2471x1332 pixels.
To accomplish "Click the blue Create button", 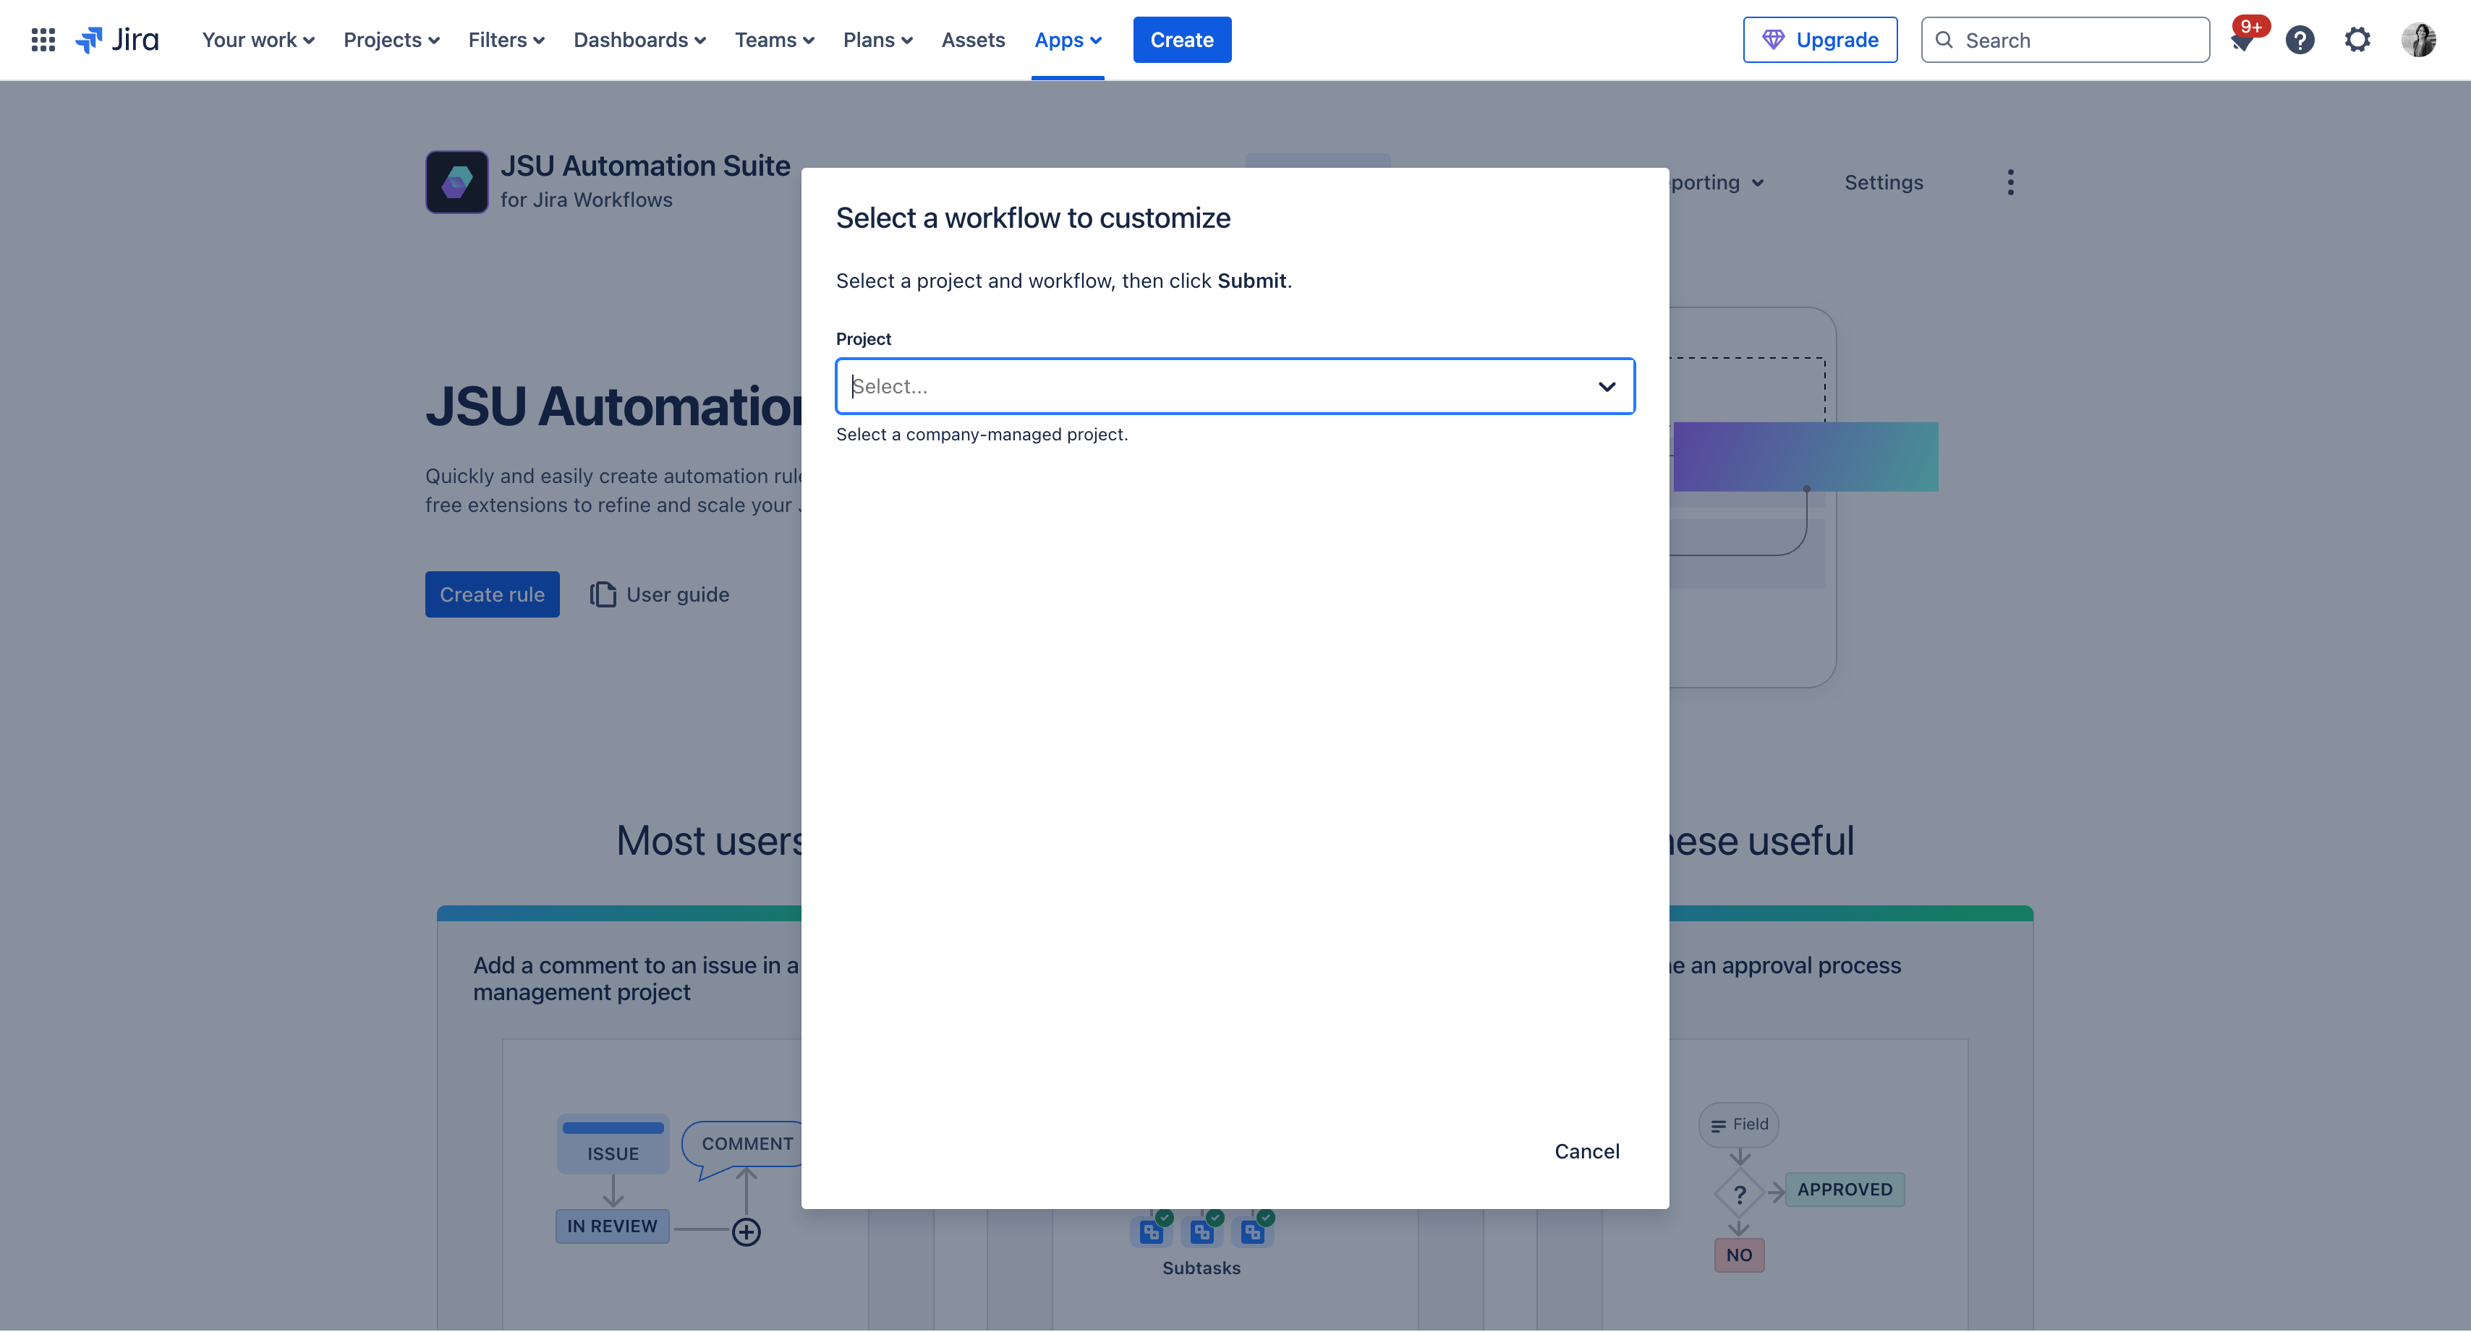I will (1182, 39).
